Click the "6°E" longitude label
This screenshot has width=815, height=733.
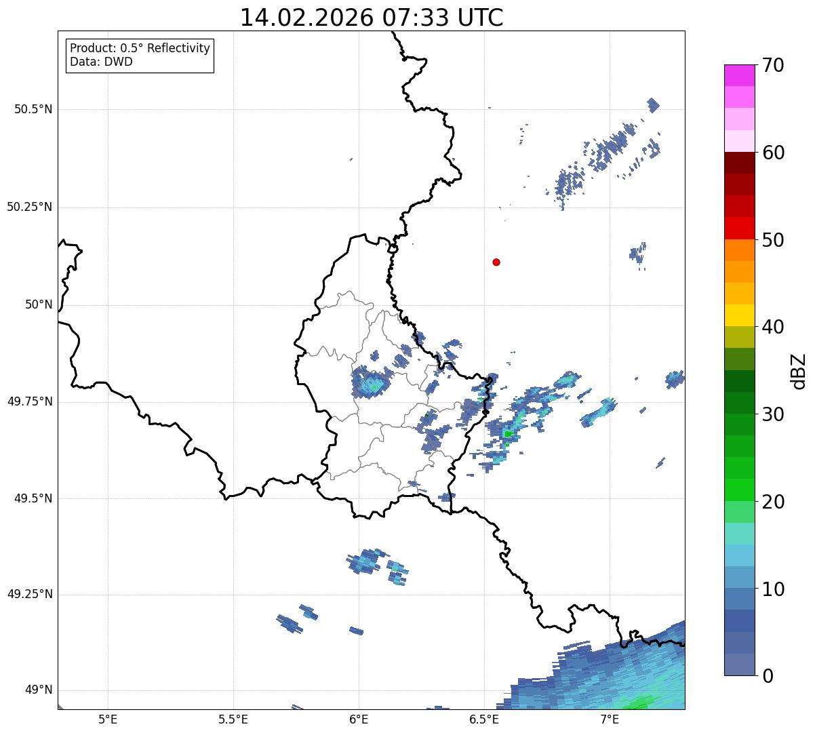coord(359,719)
